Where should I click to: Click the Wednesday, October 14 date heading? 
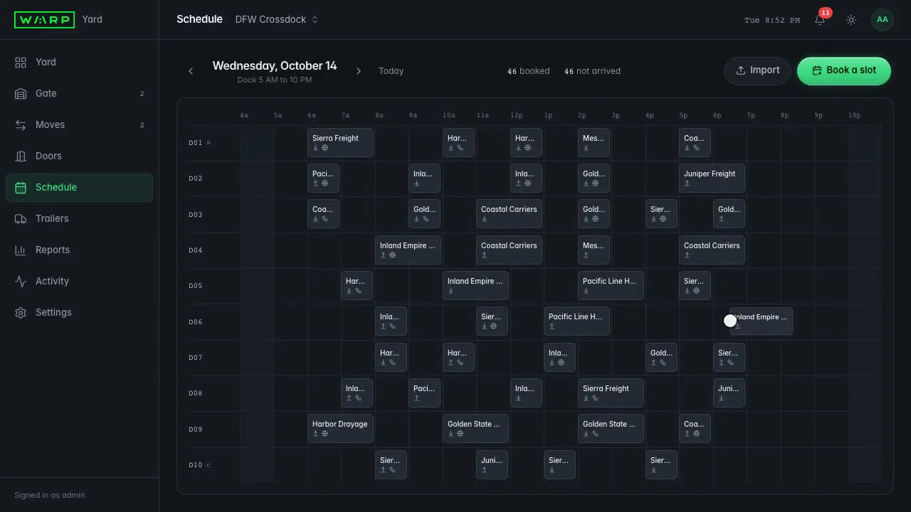[275, 65]
